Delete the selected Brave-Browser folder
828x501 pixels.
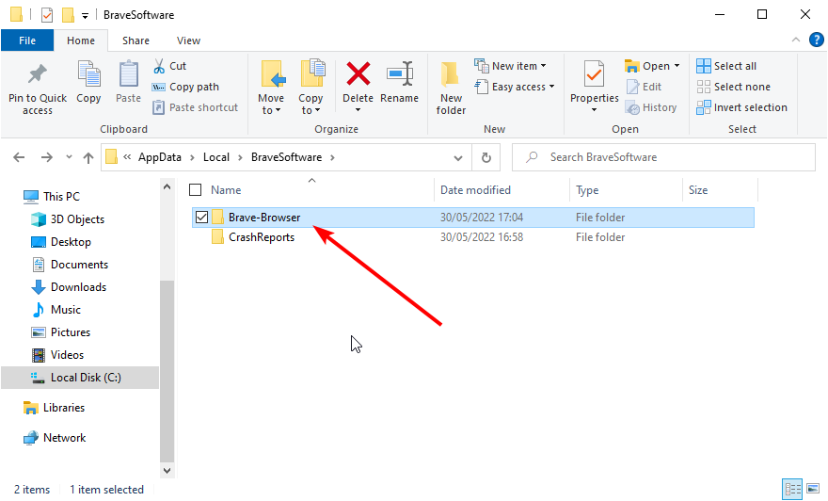[x=358, y=81]
